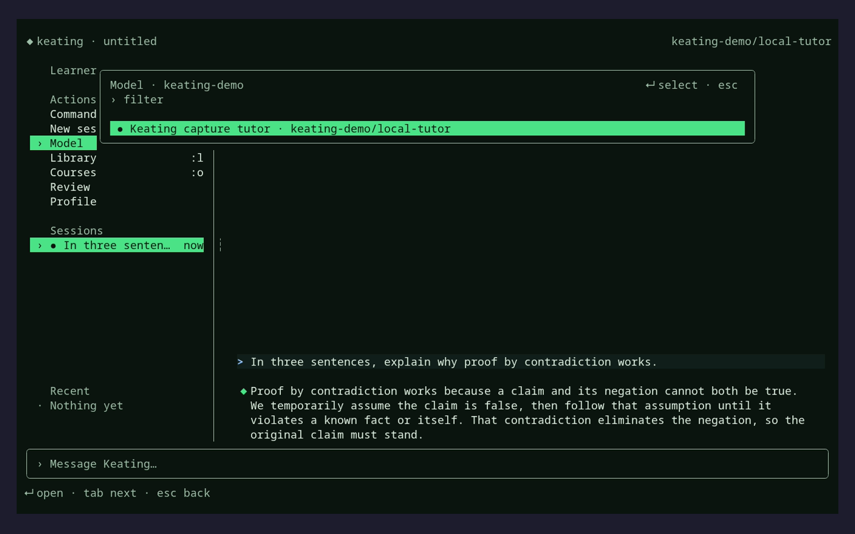Click the chevron in the message box
Screen dimensions: 855x534
point(40,464)
